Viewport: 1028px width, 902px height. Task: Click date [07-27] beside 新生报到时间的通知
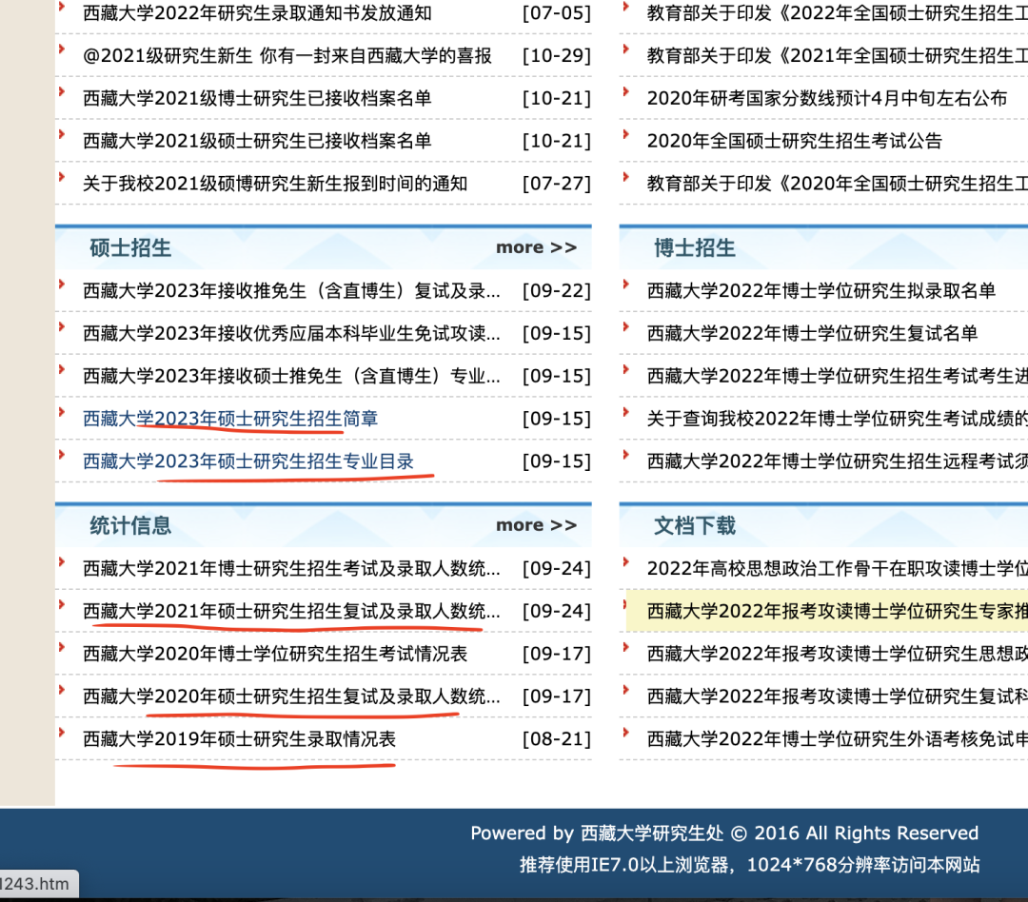click(557, 184)
